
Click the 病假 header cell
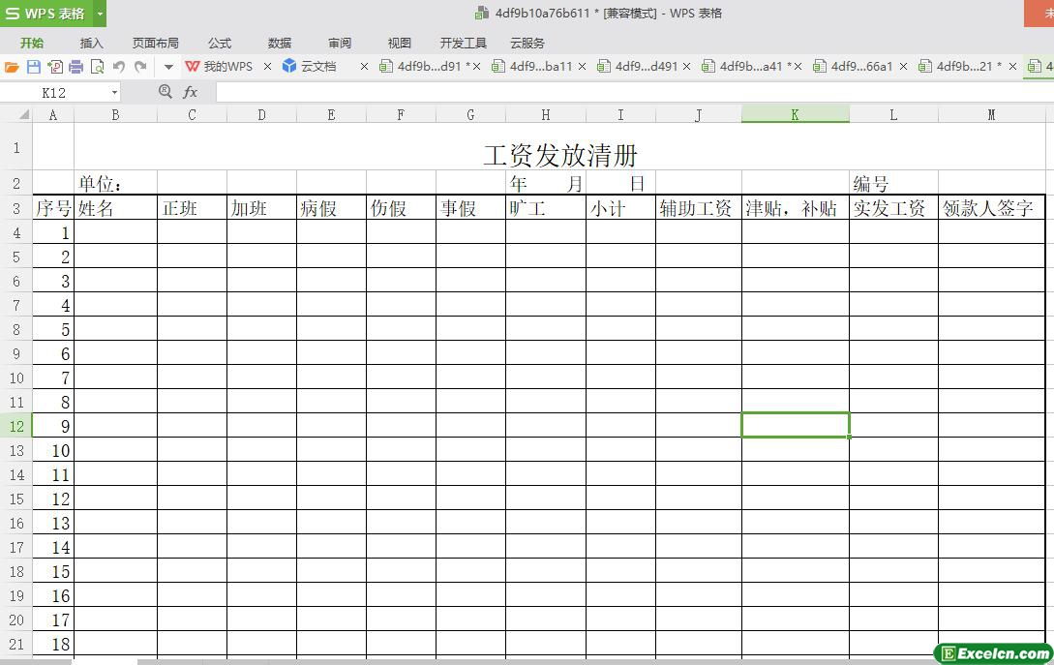331,208
